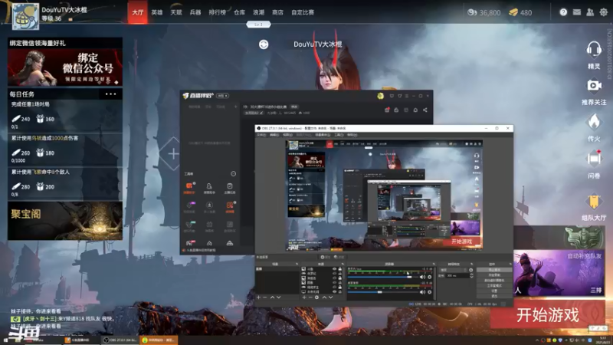
Task: Open the menu icon in 直播伴侣 title bar
Action: coord(407,96)
